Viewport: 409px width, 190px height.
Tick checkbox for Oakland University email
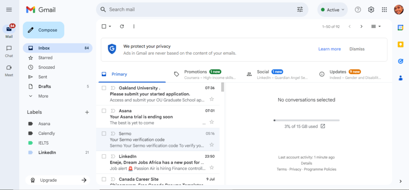104,88
